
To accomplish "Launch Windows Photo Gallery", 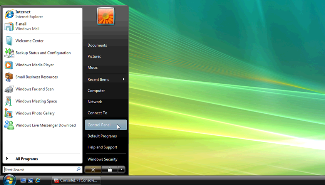I will click(x=35, y=113).
